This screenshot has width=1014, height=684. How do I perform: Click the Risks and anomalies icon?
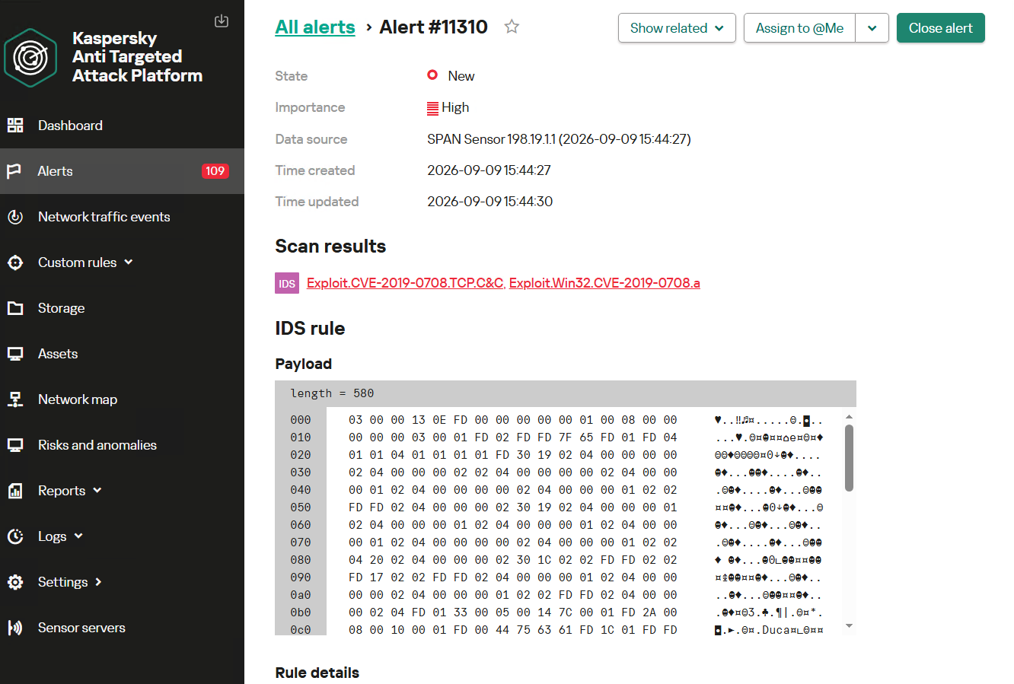click(x=15, y=445)
